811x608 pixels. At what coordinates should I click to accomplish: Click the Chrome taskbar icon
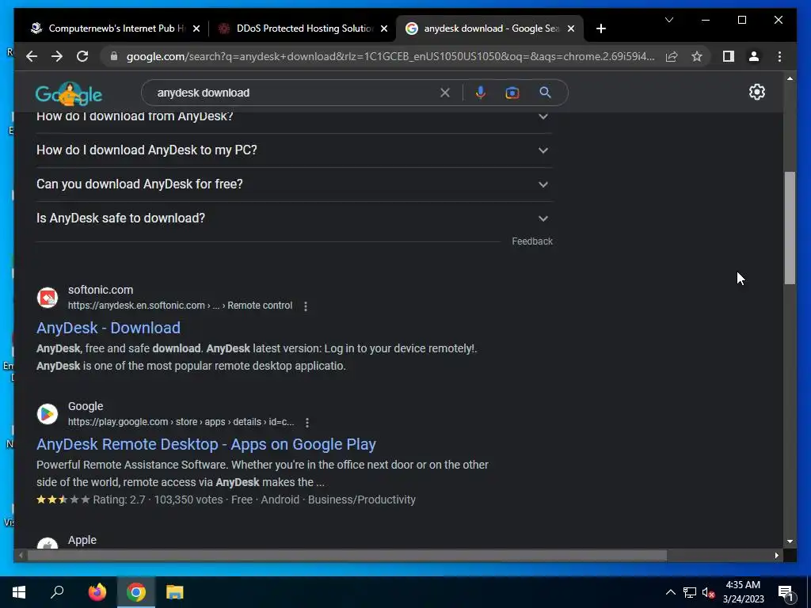click(136, 592)
